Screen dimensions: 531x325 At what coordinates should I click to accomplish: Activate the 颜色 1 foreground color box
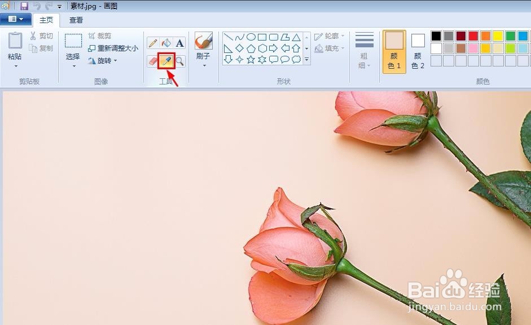coord(394,51)
